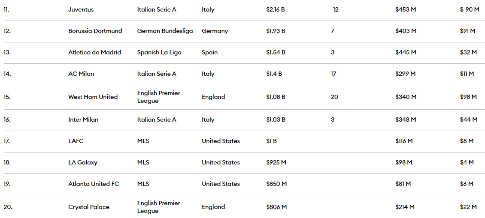Select Atlanta United FC
485x218 pixels.
pos(94,184)
